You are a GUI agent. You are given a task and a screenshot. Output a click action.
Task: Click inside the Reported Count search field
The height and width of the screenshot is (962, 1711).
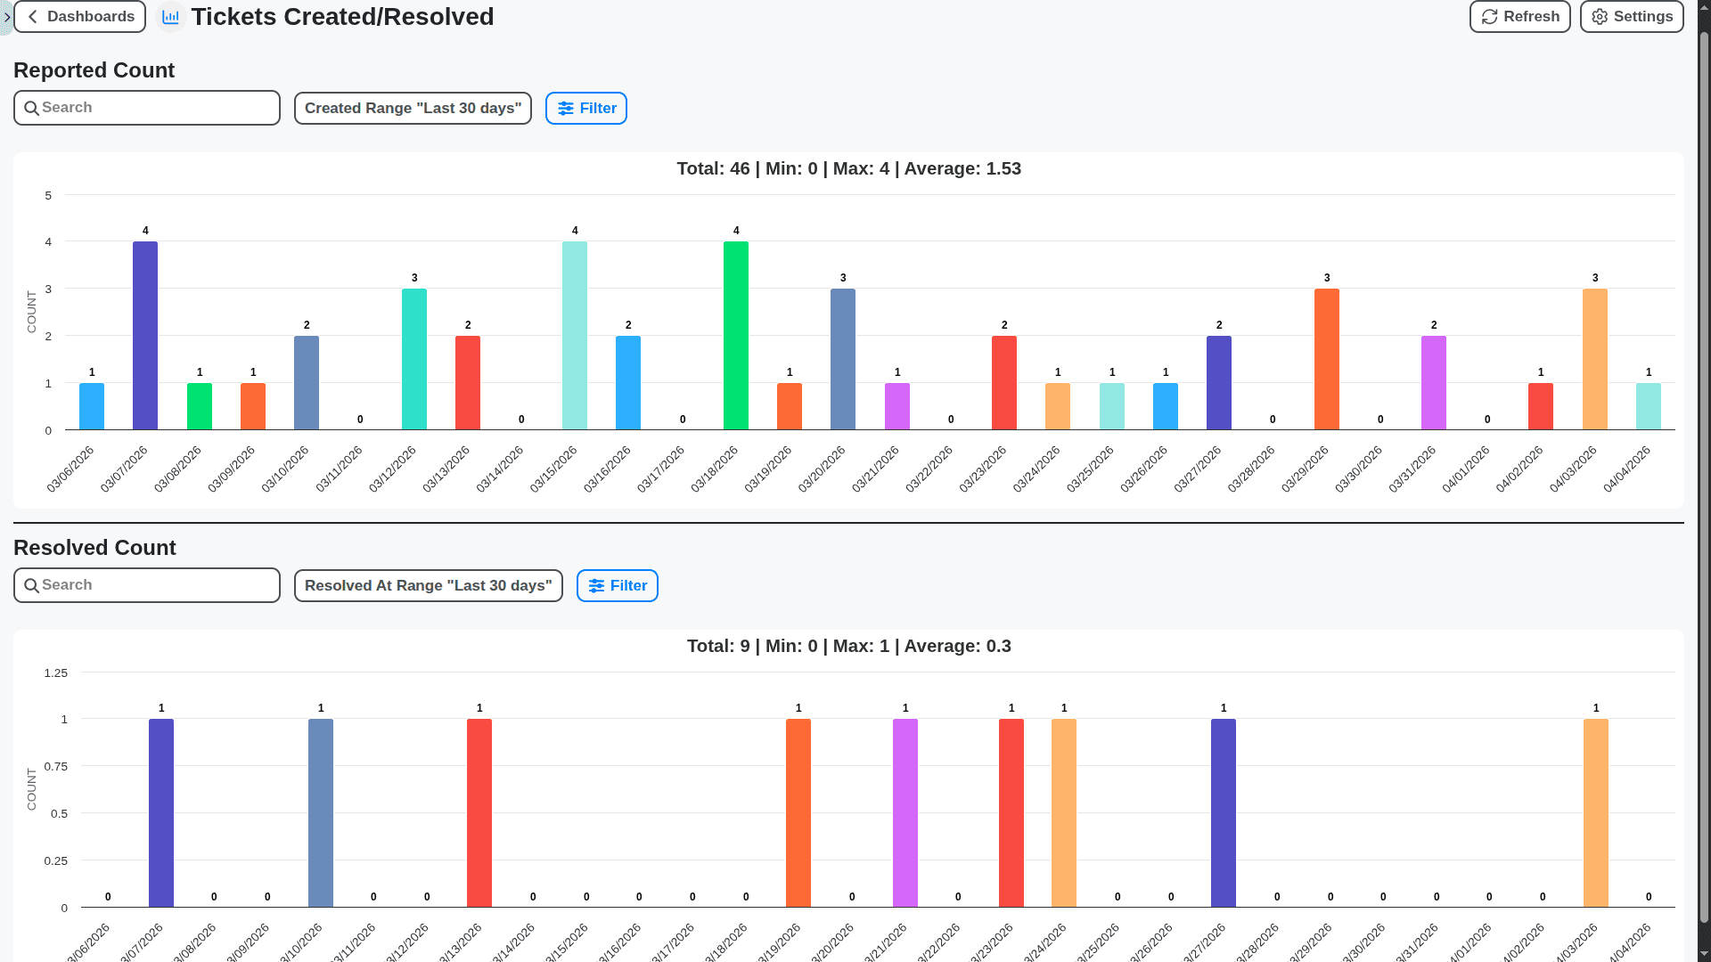coord(147,108)
